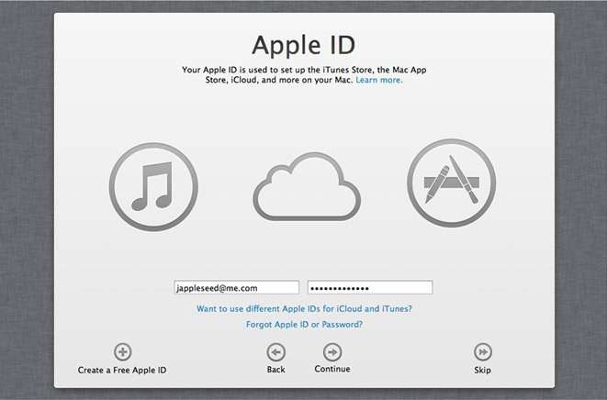Click the Apple ID heading title
This screenshot has height=400, width=607.
click(x=303, y=45)
